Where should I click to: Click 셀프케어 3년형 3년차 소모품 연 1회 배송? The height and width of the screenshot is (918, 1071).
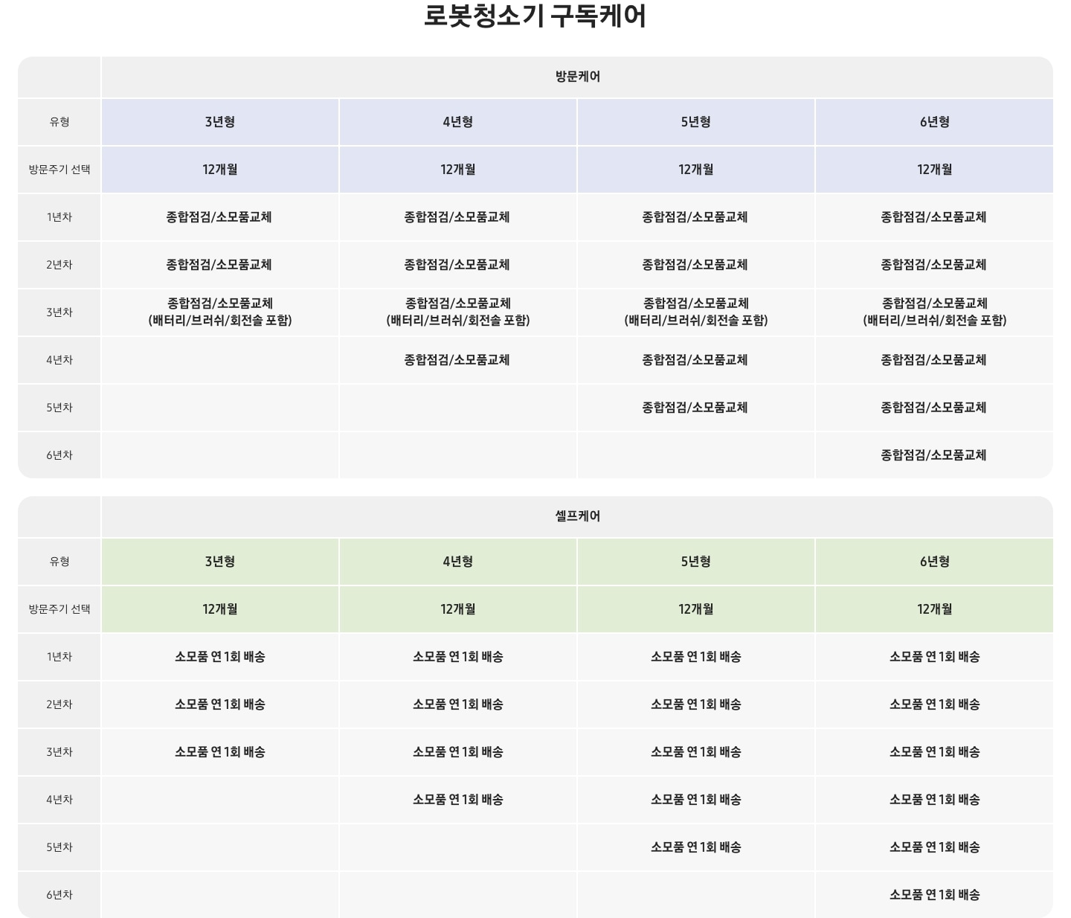coord(220,752)
